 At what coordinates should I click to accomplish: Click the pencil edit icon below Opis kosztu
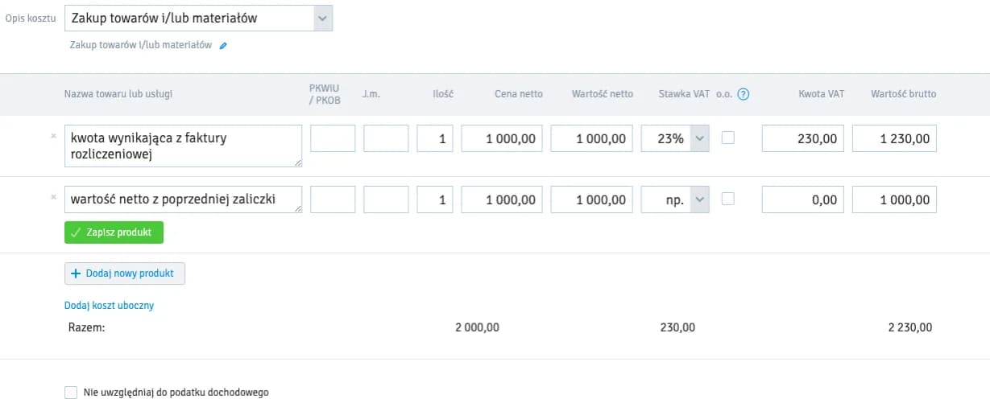(223, 46)
